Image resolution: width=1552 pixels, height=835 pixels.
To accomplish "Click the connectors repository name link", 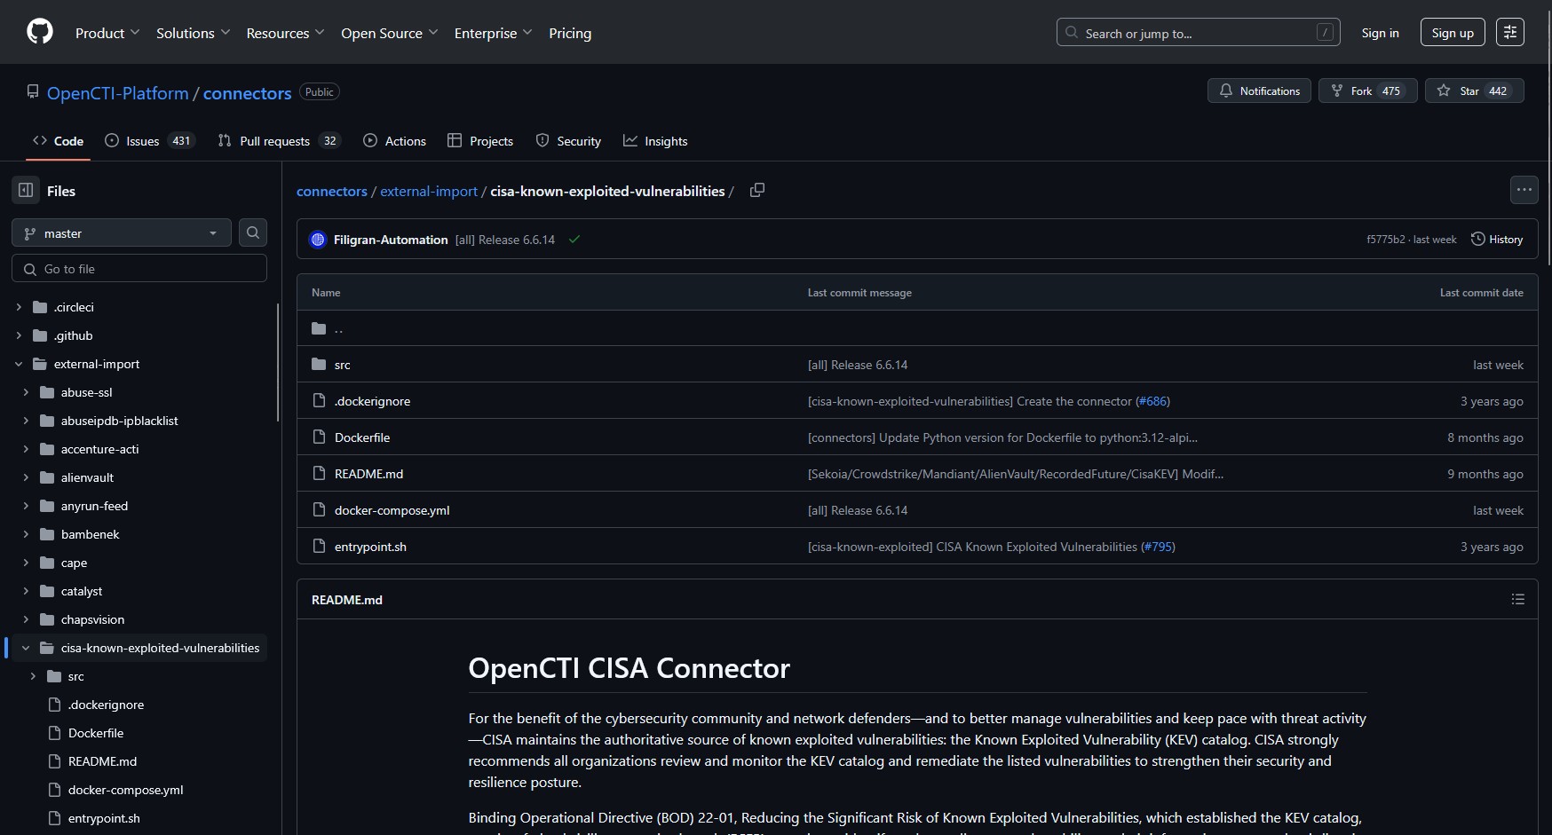I will [247, 93].
